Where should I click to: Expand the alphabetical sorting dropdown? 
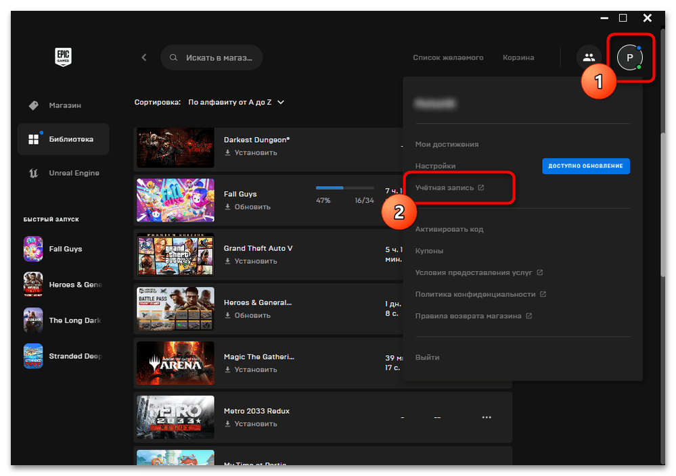click(235, 102)
